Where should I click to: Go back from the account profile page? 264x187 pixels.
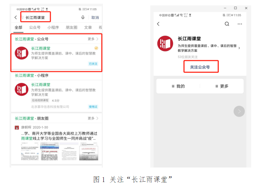[158, 24]
